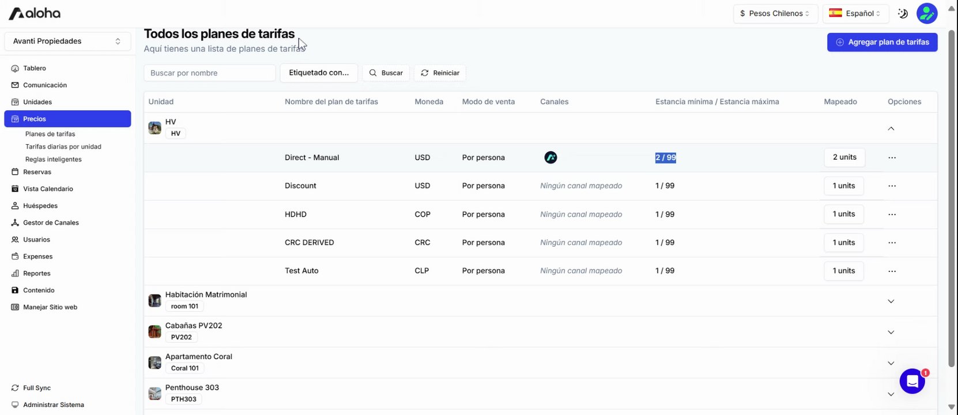Open Tablero from the sidebar
Viewport: 958px width, 415px height.
[x=35, y=68]
